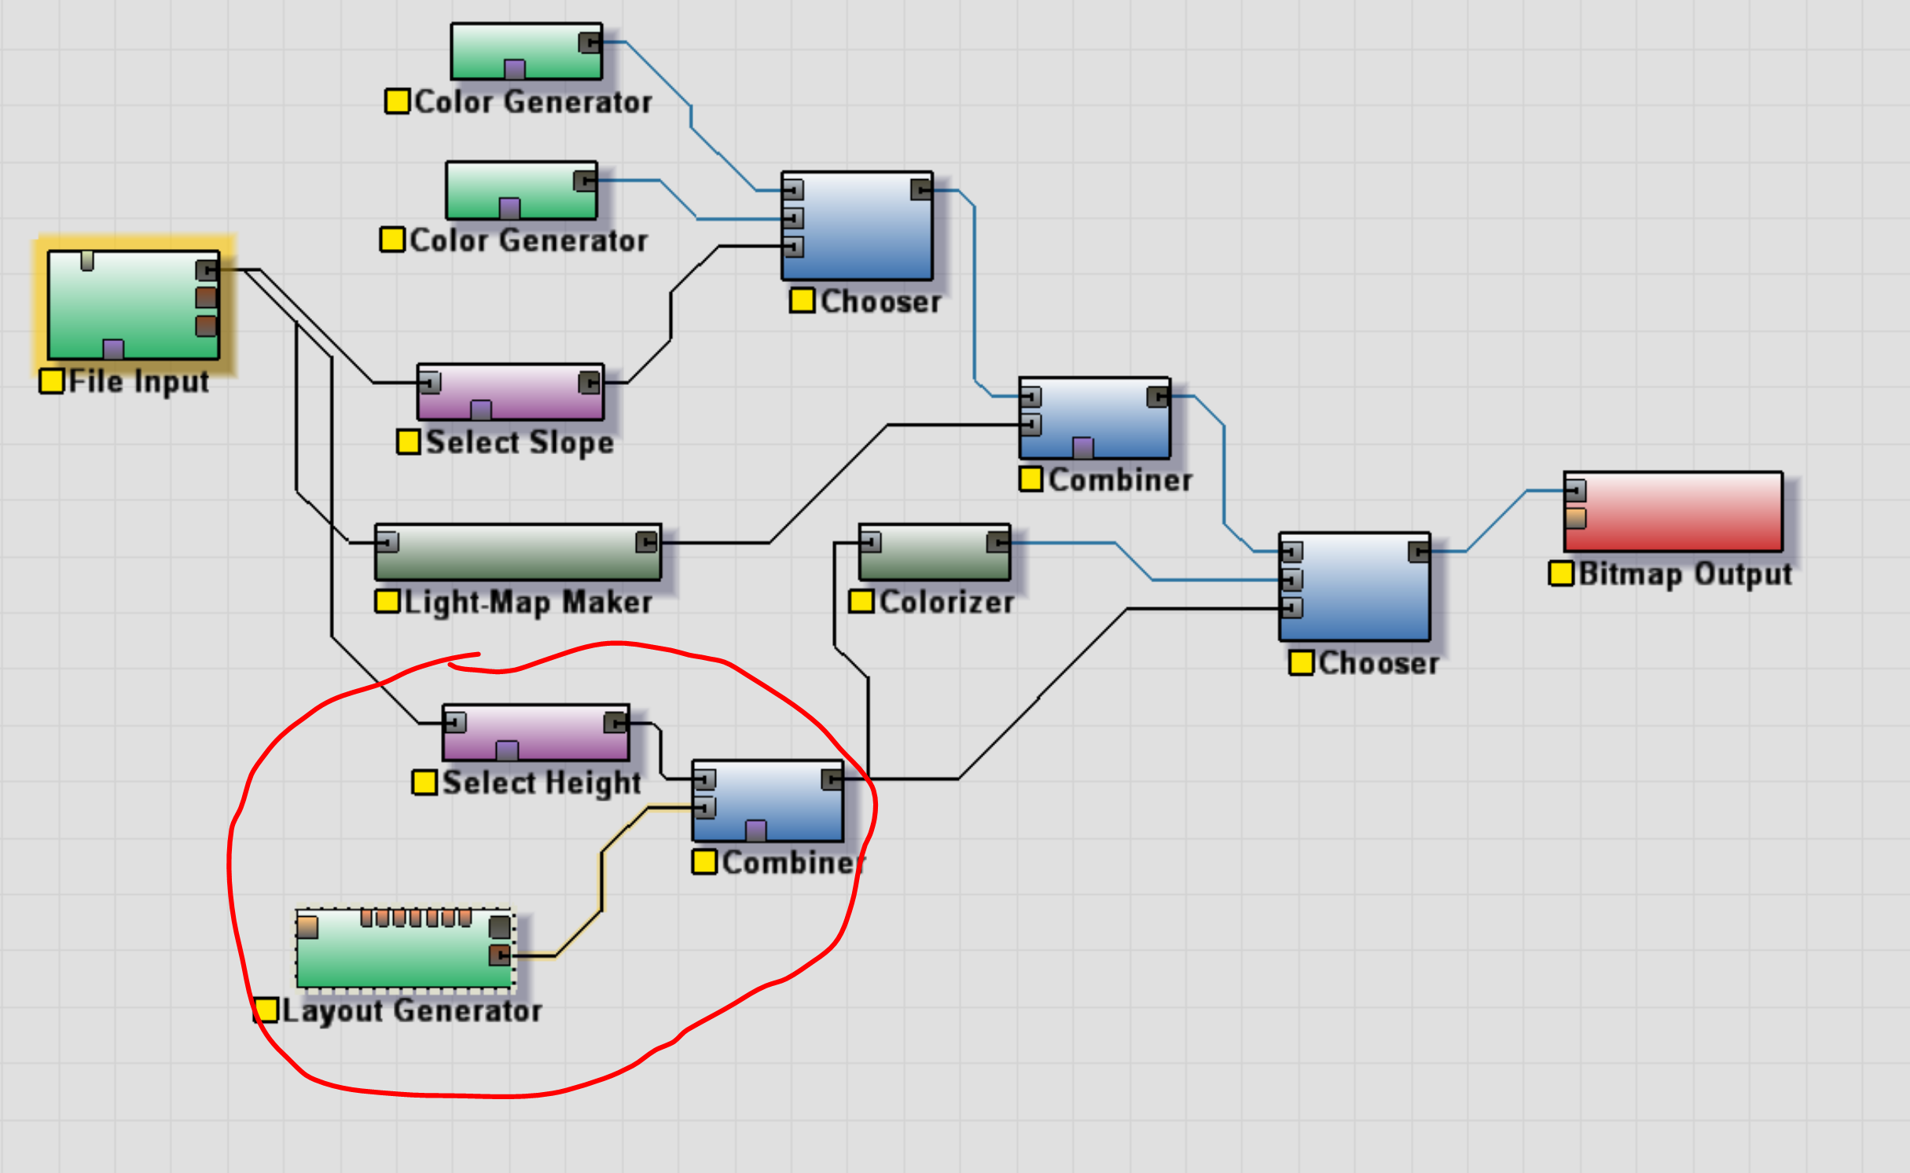The height and width of the screenshot is (1173, 1910).
Task: Toggle yellow status box beside Colorizer
Action: [x=861, y=602]
